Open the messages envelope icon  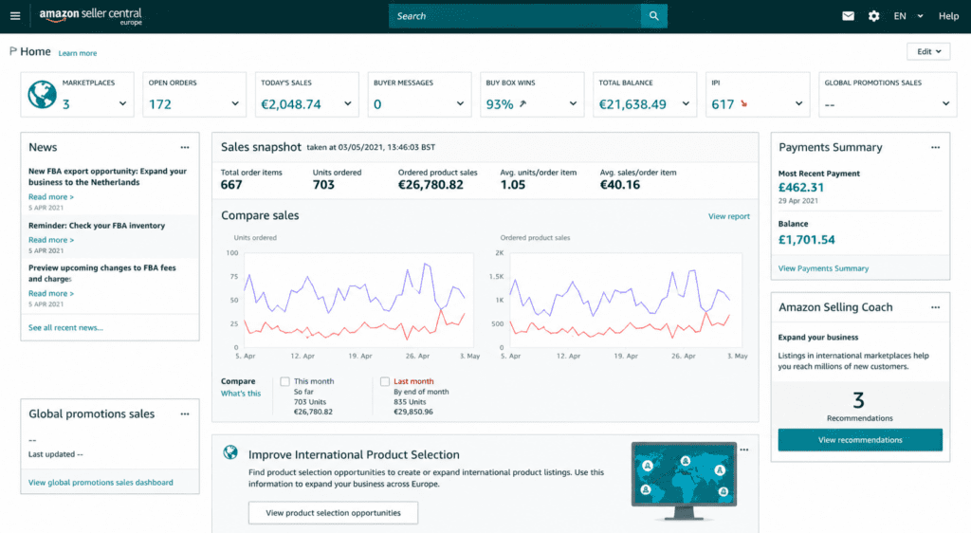[x=848, y=16]
